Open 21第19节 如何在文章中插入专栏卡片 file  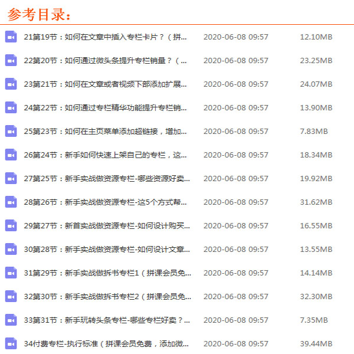106,37
